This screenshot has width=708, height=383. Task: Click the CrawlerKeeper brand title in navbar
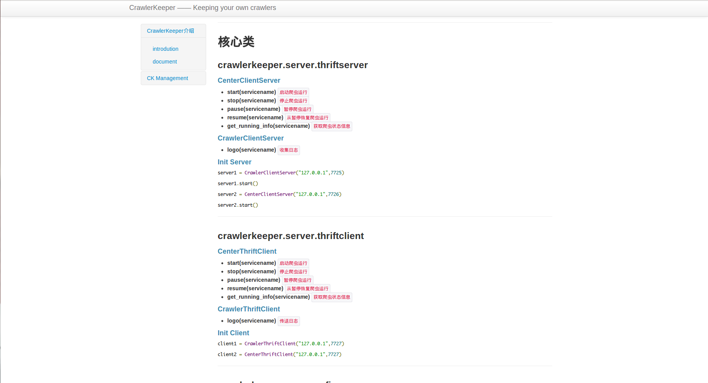[x=202, y=8]
